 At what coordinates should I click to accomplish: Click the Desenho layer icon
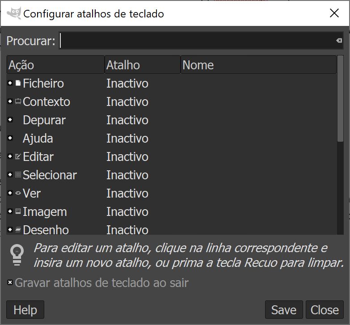[18, 230]
